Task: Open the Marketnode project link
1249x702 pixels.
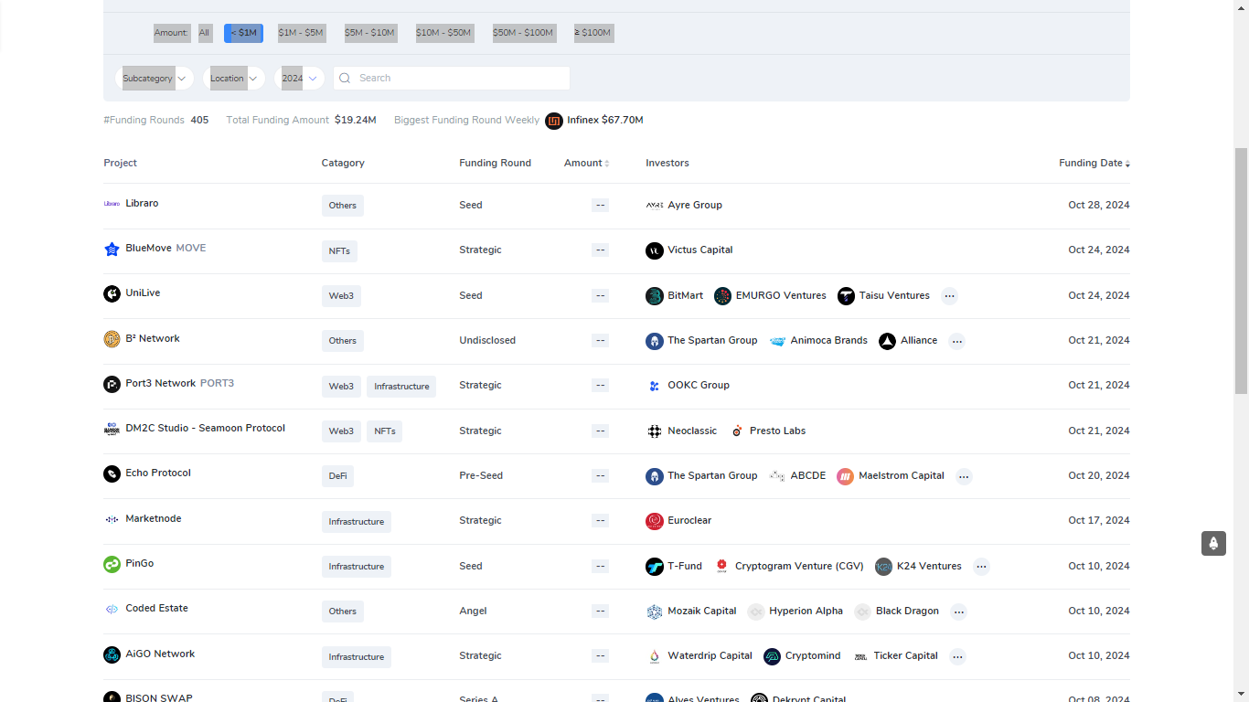Action: (154, 518)
